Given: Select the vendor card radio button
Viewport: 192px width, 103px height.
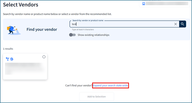Looking at the screenshot, I should tap(44, 57).
